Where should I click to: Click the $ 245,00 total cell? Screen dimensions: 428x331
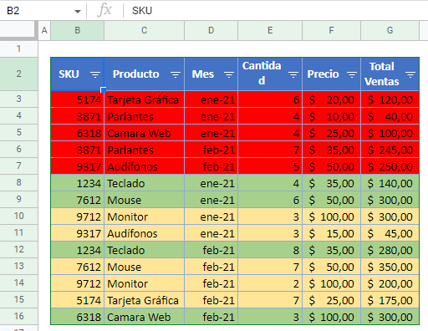coord(390,150)
